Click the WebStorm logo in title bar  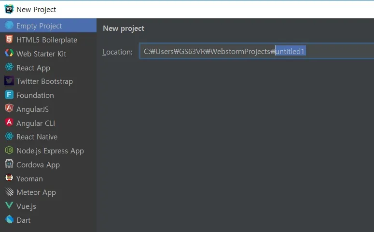coord(9,9)
